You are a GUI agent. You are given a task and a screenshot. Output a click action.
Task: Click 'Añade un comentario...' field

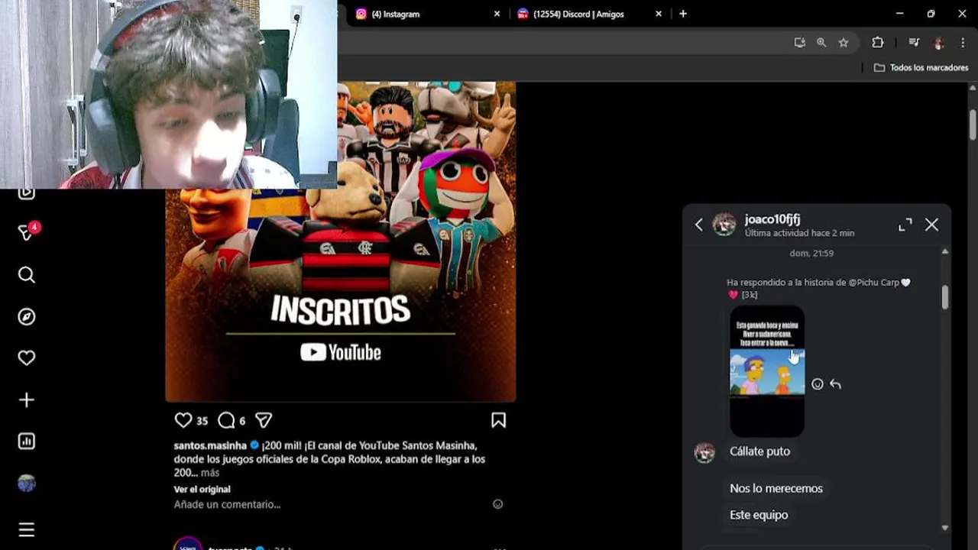pos(227,504)
